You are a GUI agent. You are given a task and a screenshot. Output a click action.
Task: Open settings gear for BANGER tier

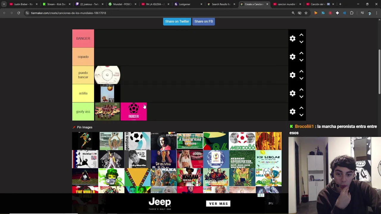click(x=293, y=39)
